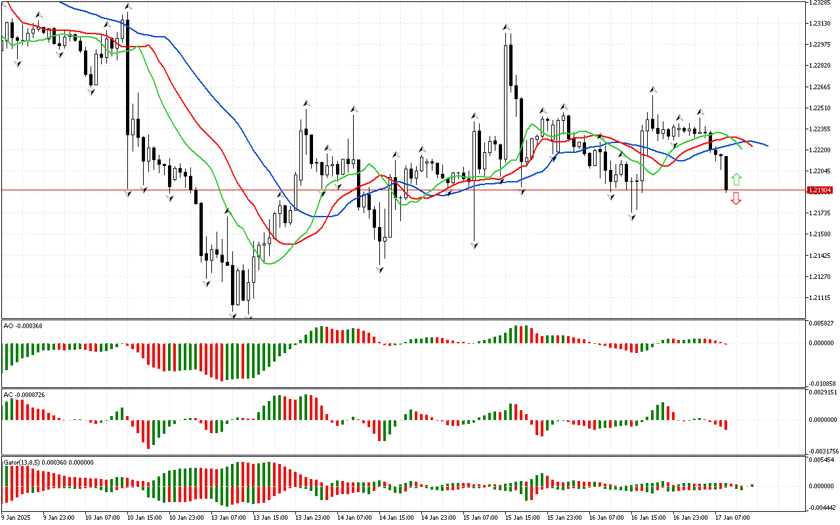
Task: Click the 17 Jan 07:00 time label
Action: click(732, 517)
